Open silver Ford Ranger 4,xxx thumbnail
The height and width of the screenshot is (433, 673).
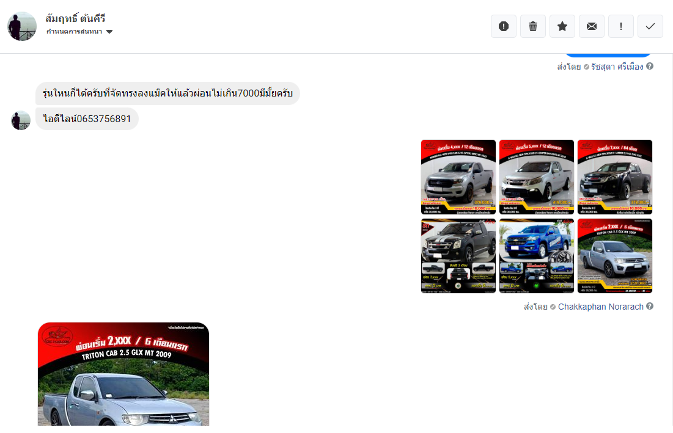(458, 177)
